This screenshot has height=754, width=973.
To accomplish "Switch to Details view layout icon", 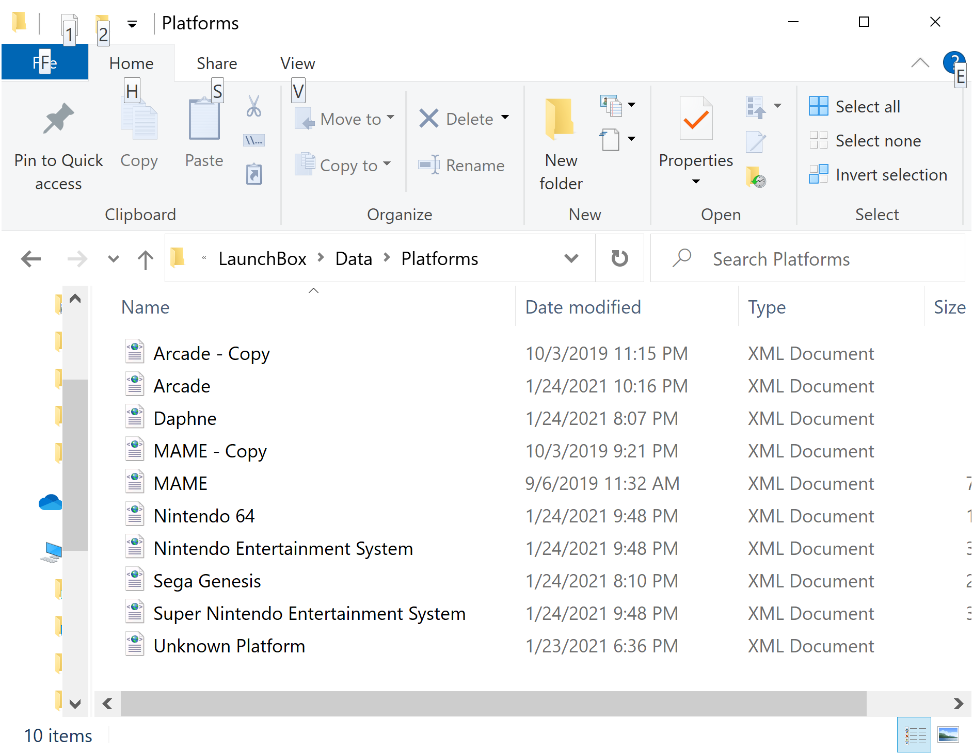I will [x=914, y=735].
